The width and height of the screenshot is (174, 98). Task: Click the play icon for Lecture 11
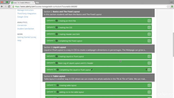pos(58,85)
